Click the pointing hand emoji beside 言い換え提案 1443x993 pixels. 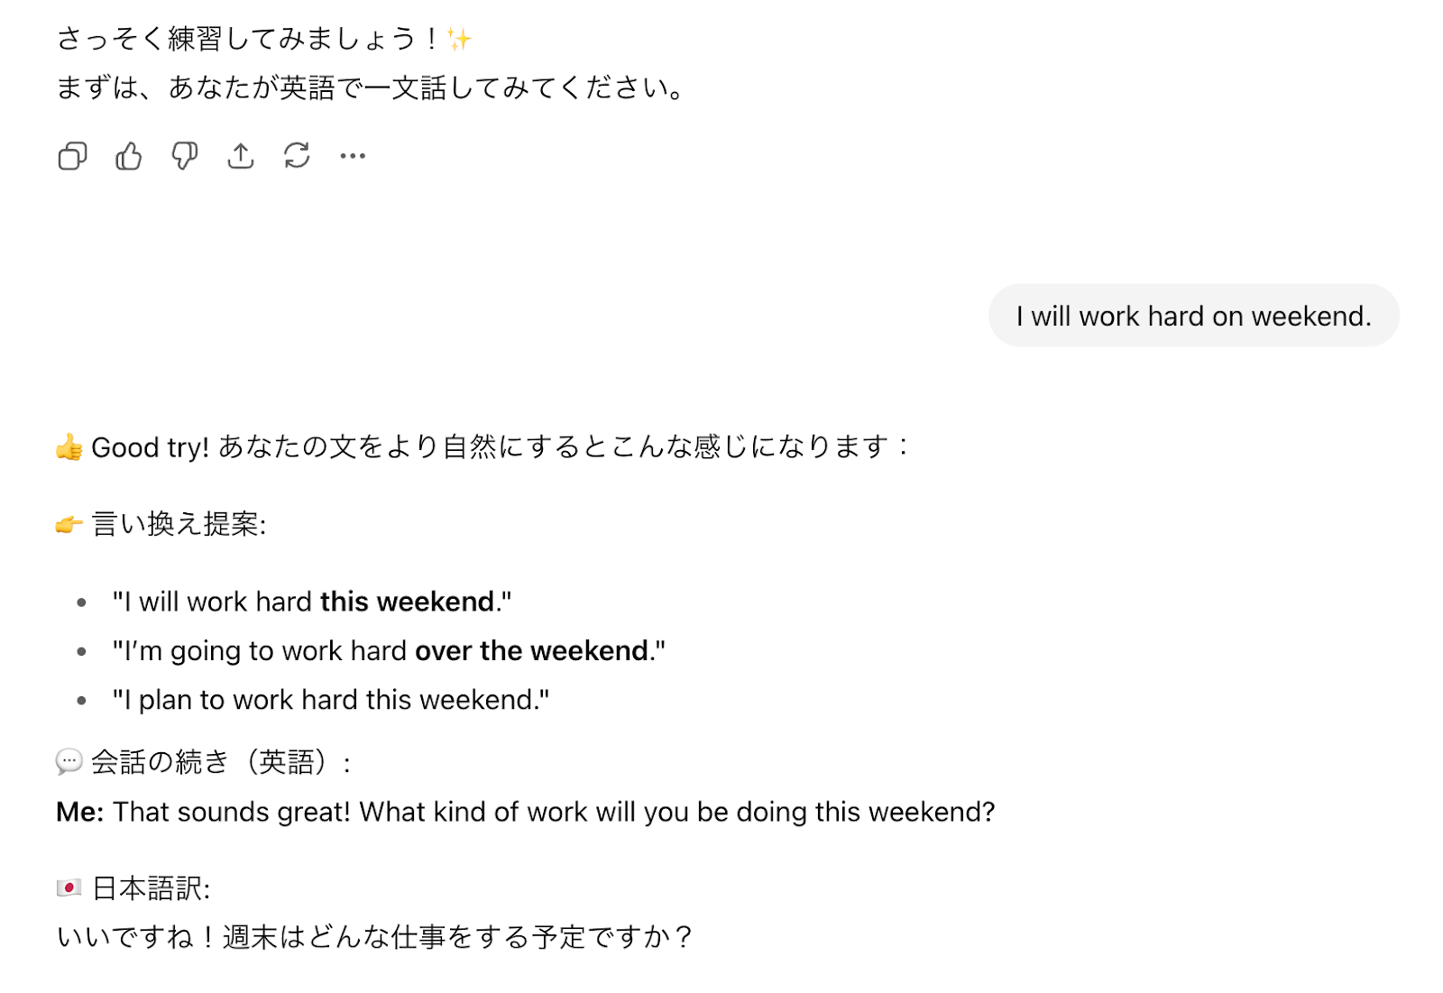point(69,524)
